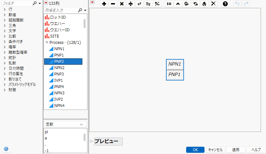
Task: Open red triangle menu beside 133列
Action: click(x=46, y=3)
